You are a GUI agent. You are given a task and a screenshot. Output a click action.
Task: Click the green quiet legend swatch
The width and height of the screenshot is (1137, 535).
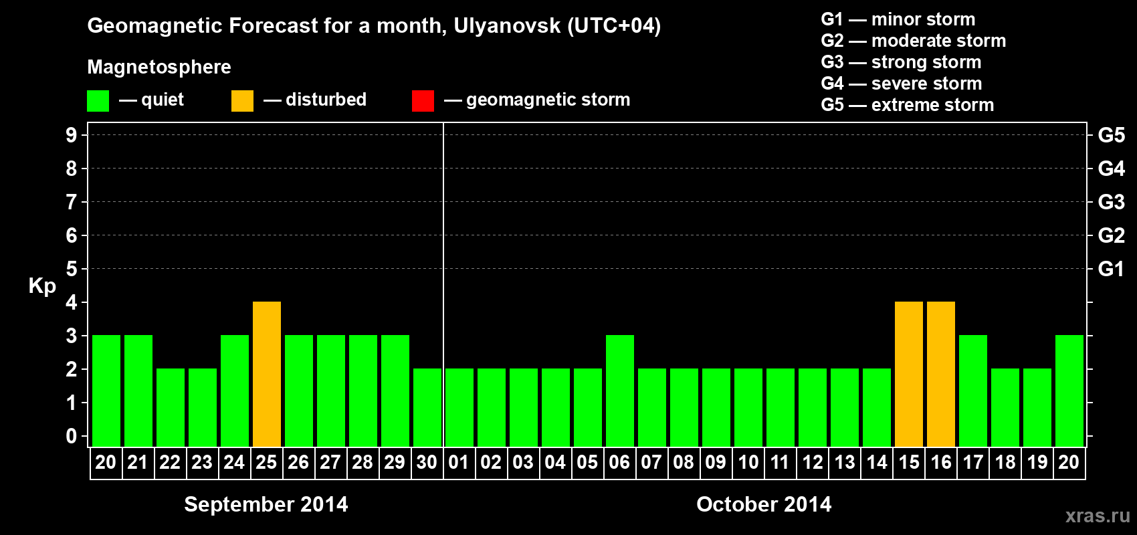click(98, 101)
